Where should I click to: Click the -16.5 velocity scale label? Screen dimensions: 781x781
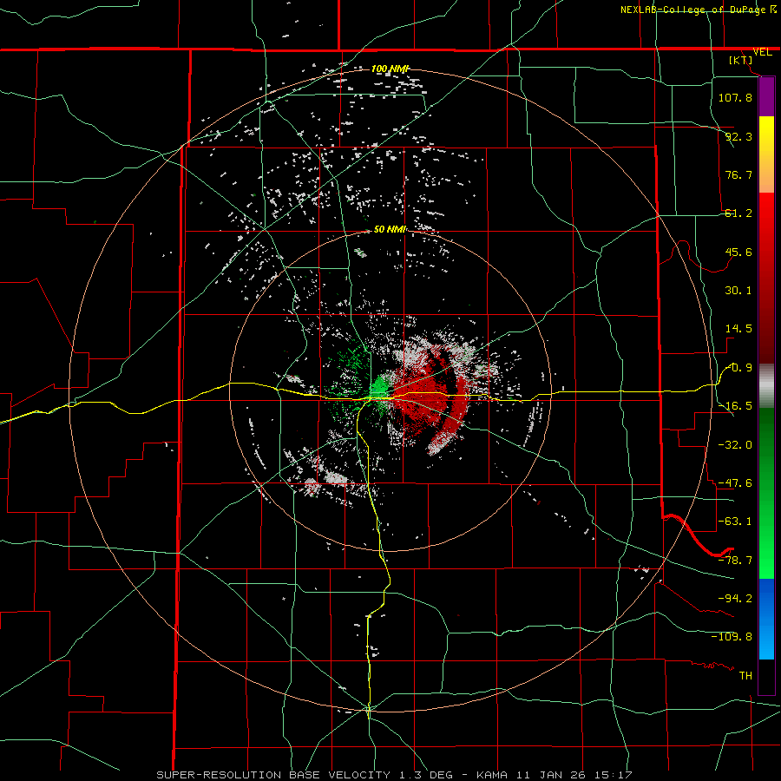tap(735, 406)
